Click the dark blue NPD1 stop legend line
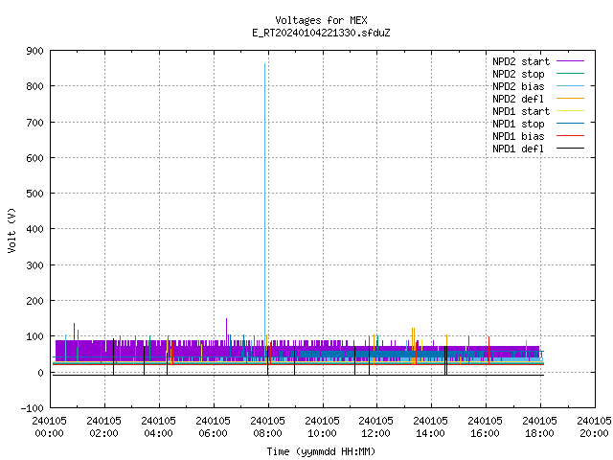The height and width of the screenshot is (460, 613). pyautogui.click(x=571, y=124)
